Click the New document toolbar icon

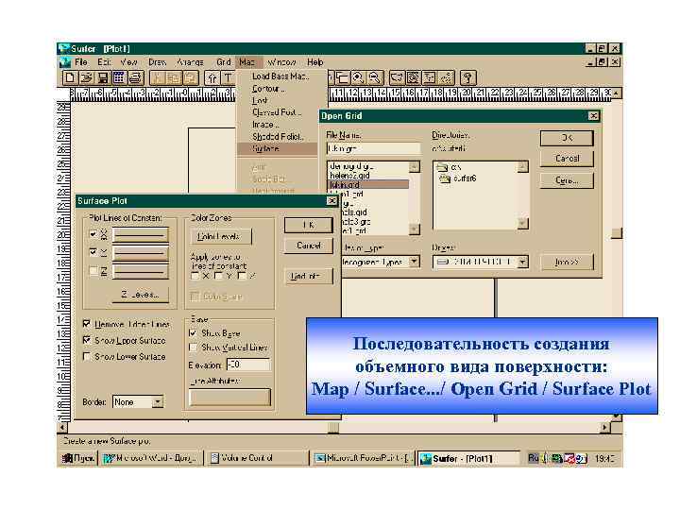pyautogui.click(x=69, y=78)
